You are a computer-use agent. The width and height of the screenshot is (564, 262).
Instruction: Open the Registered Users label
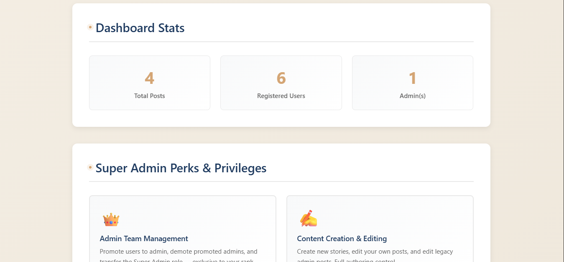click(x=281, y=96)
